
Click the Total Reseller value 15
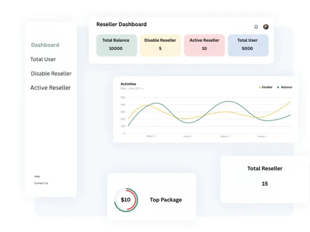(x=265, y=184)
